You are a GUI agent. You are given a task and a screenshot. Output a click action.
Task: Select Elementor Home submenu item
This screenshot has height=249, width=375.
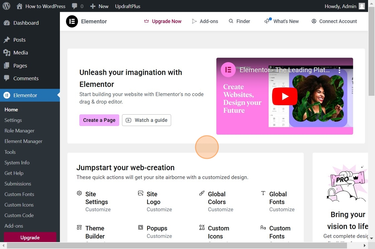pos(11,110)
